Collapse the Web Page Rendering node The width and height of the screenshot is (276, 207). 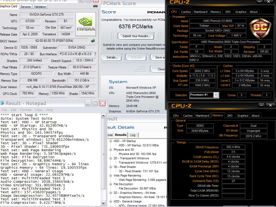[111, 175]
